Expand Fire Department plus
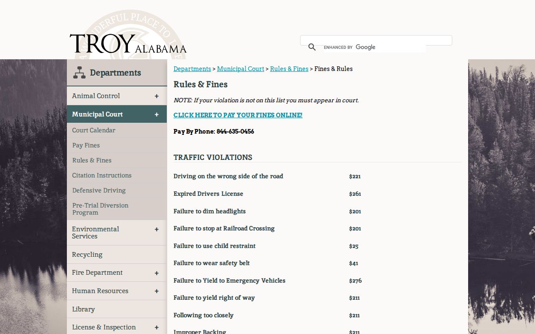 [x=157, y=273]
